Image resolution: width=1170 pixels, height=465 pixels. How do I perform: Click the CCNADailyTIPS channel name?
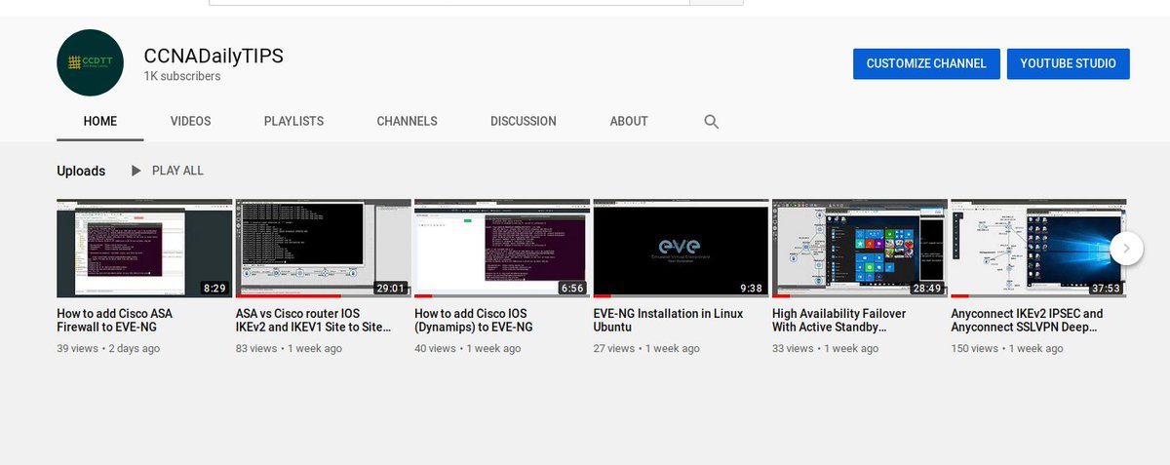tap(214, 56)
